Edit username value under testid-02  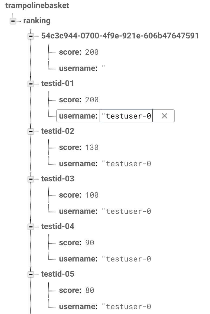(126, 163)
